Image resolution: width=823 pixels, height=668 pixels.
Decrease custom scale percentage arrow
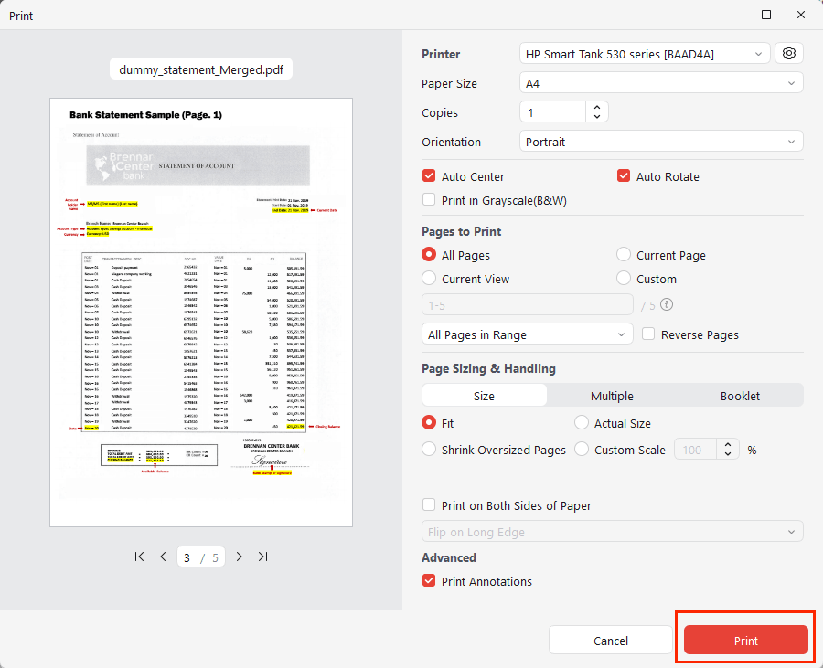tap(728, 454)
